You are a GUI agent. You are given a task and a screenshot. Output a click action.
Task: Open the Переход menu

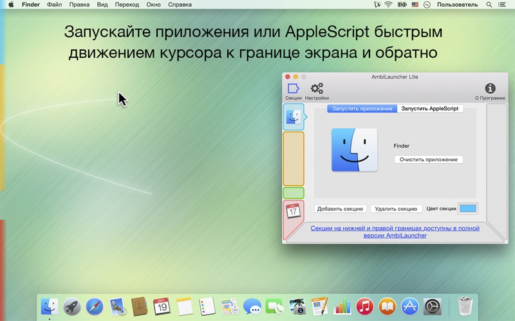(127, 4)
